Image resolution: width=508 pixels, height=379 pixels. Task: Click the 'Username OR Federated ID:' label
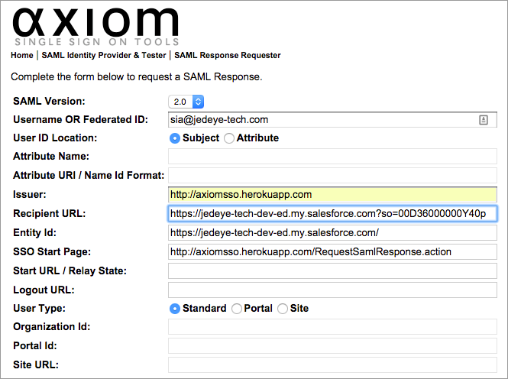80,120
